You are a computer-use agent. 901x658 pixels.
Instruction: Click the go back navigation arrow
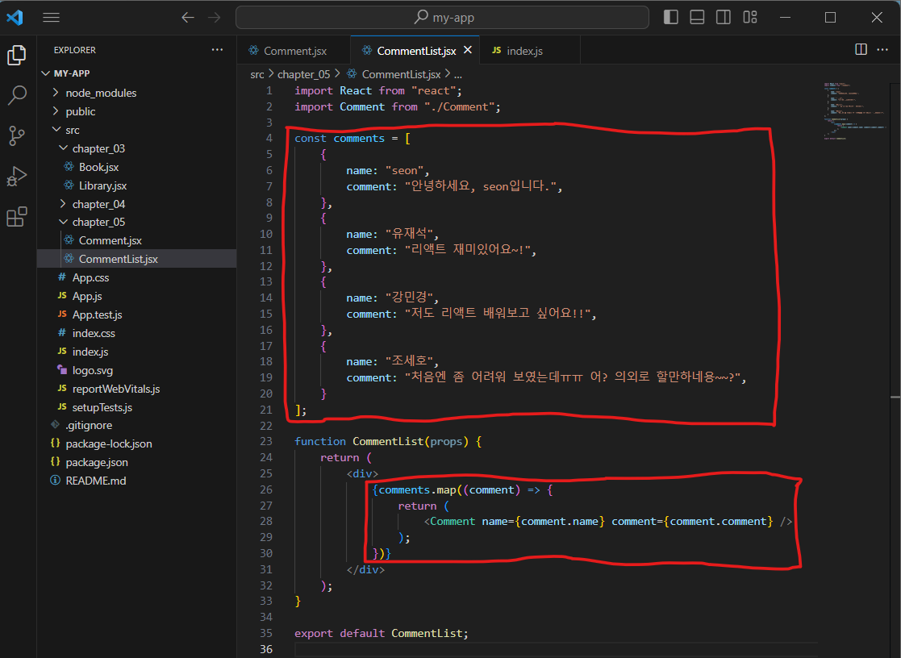pos(188,17)
